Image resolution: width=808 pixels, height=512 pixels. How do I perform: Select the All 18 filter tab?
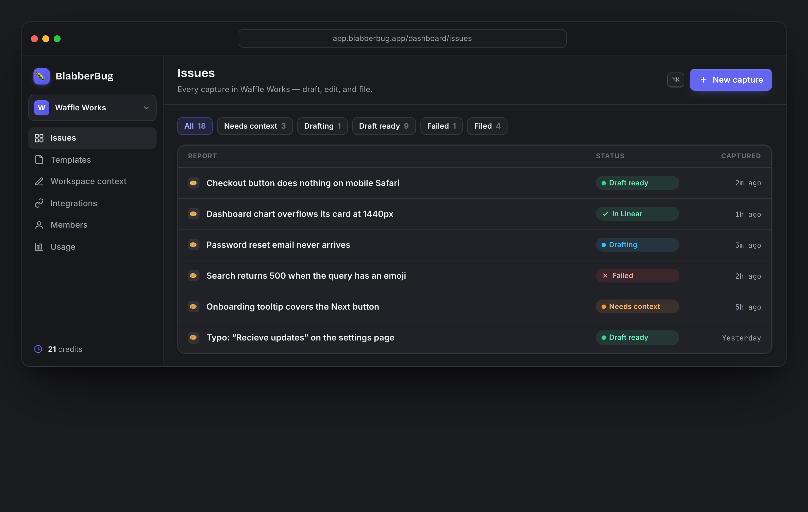click(195, 126)
